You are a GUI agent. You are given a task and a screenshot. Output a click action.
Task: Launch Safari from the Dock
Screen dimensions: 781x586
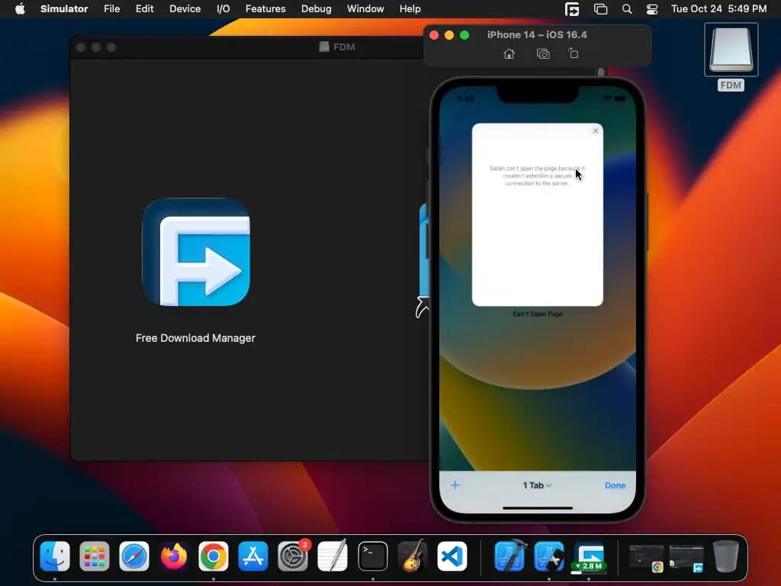134,556
